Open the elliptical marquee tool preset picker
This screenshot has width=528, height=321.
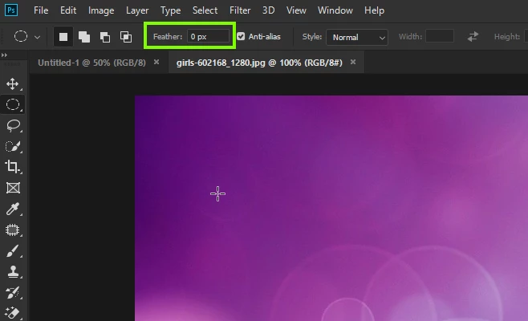(x=26, y=36)
